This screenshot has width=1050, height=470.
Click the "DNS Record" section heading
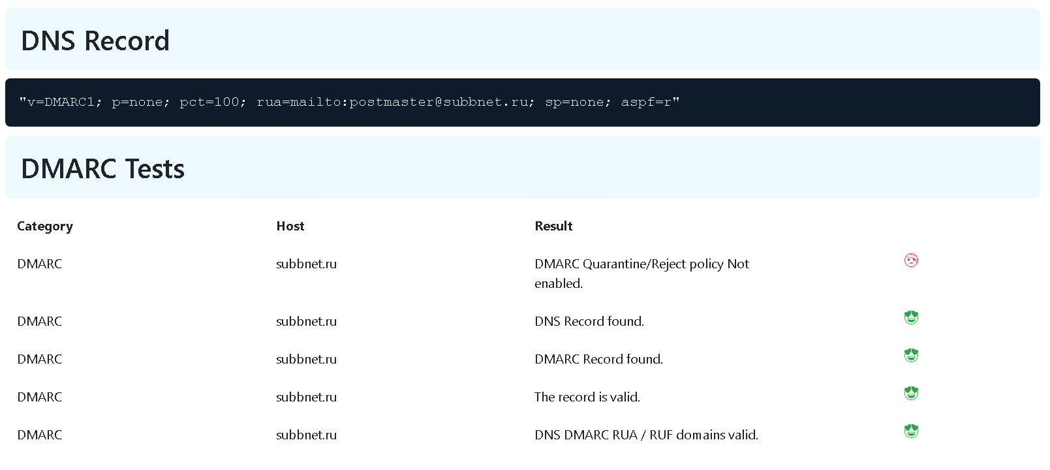tap(95, 40)
